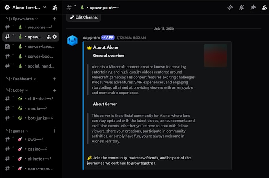Open the casino channel
This screenshot has height=178, width=269.
[31, 149]
